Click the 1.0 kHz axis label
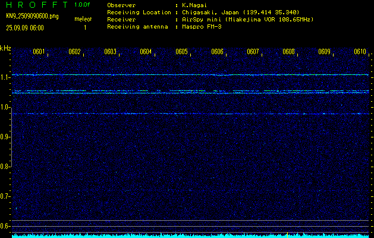This screenshot has width=374, height=238. (x=5, y=107)
